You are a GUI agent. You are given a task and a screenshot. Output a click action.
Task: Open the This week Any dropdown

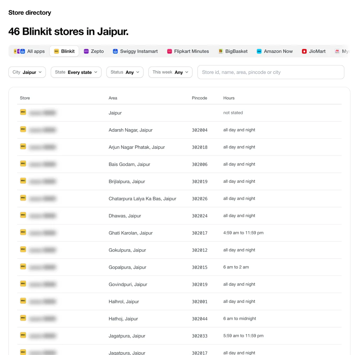click(170, 72)
